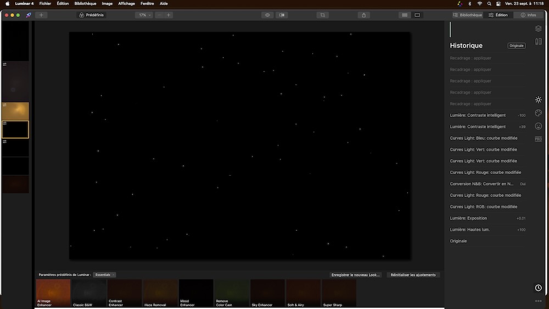Click the Originale button in Historique
Viewport: 549px width, 309px height.
(x=517, y=46)
